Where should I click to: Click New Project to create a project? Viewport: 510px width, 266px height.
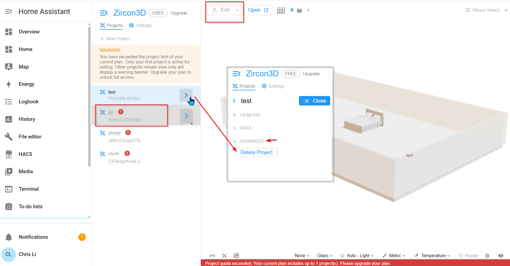(x=115, y=39)
